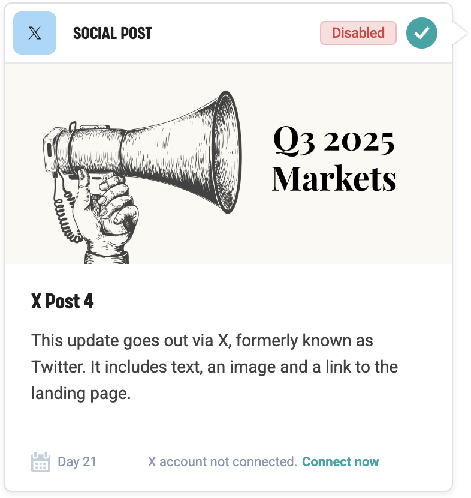The image size is (471, 498).
Task: Click the red Disabled status badge
Action: coord(358,33)
